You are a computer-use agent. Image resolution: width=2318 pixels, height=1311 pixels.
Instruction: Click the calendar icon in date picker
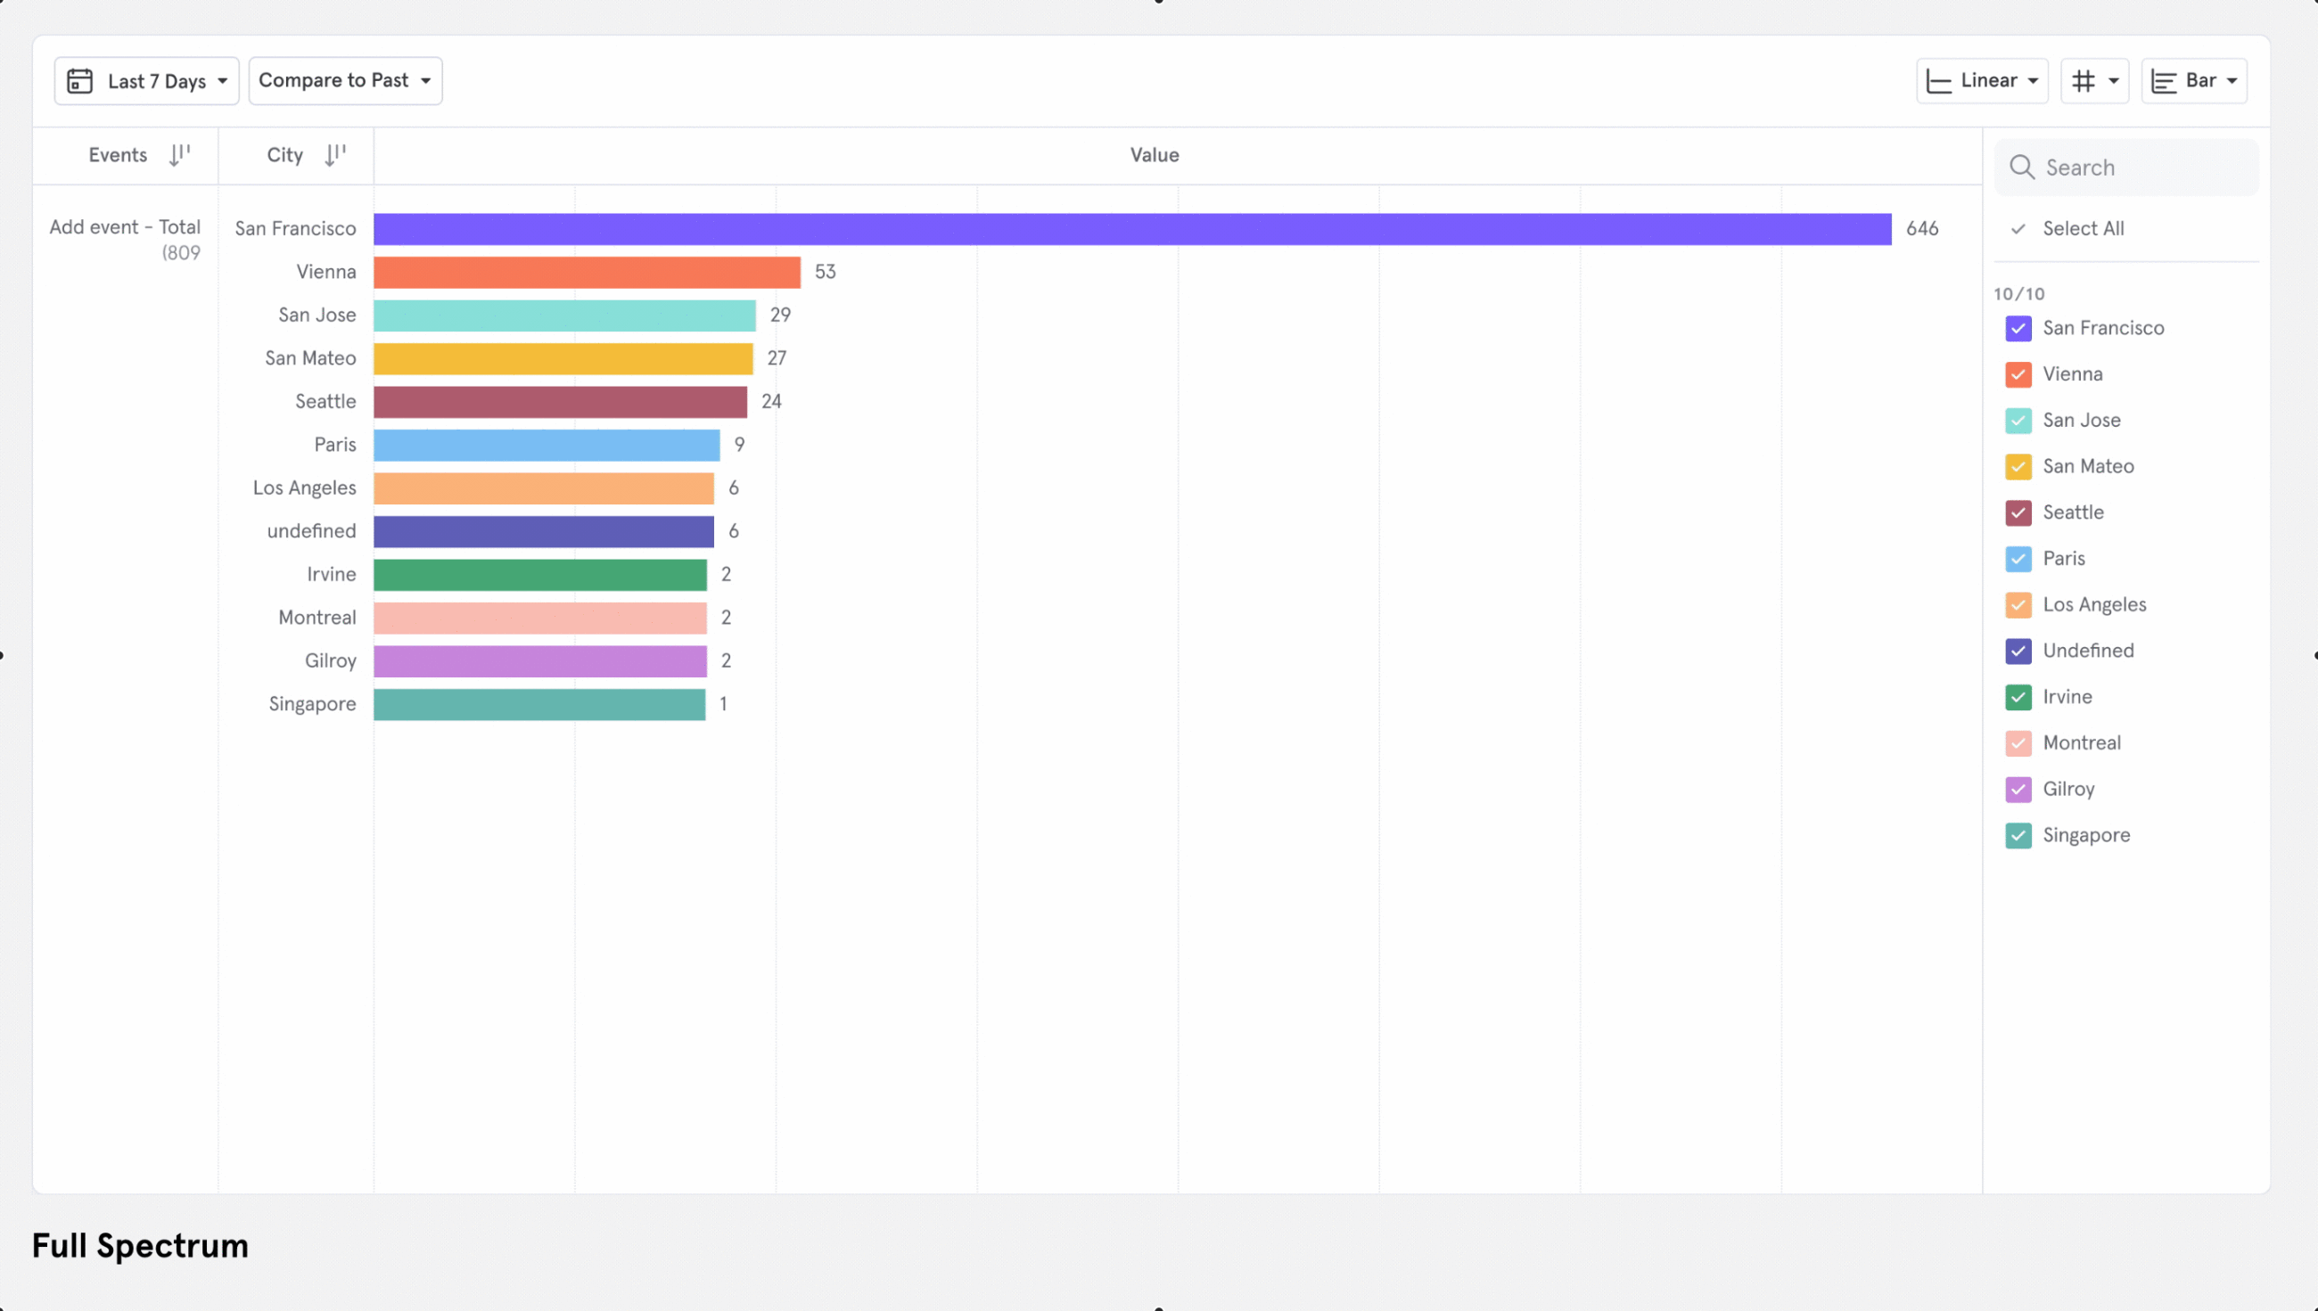pos(80,81)
